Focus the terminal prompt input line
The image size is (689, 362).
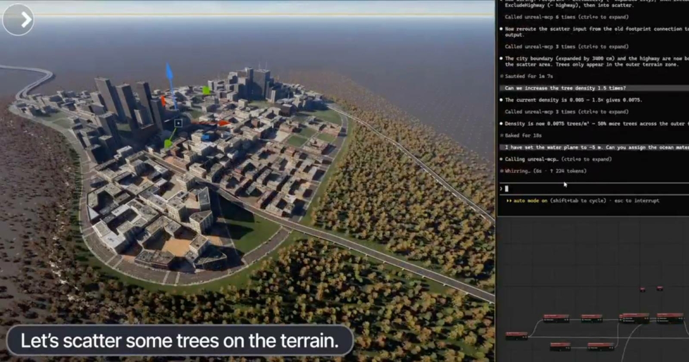(594, 188)
